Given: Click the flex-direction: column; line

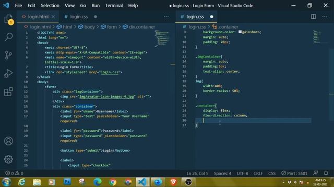Looking at the screenshot, I should coord(225,115).
